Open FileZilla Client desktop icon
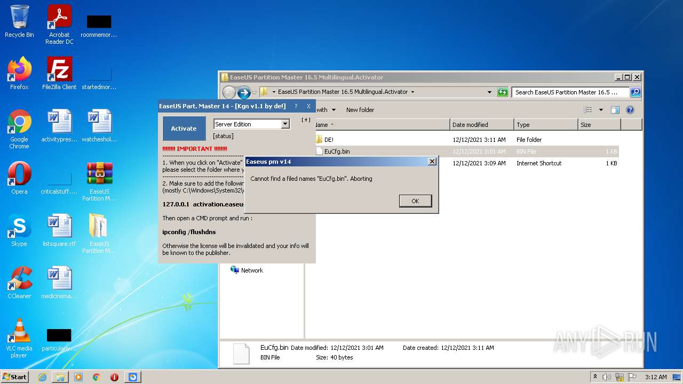683x384 pixels. pyautogui.click(x=59, y=74)
